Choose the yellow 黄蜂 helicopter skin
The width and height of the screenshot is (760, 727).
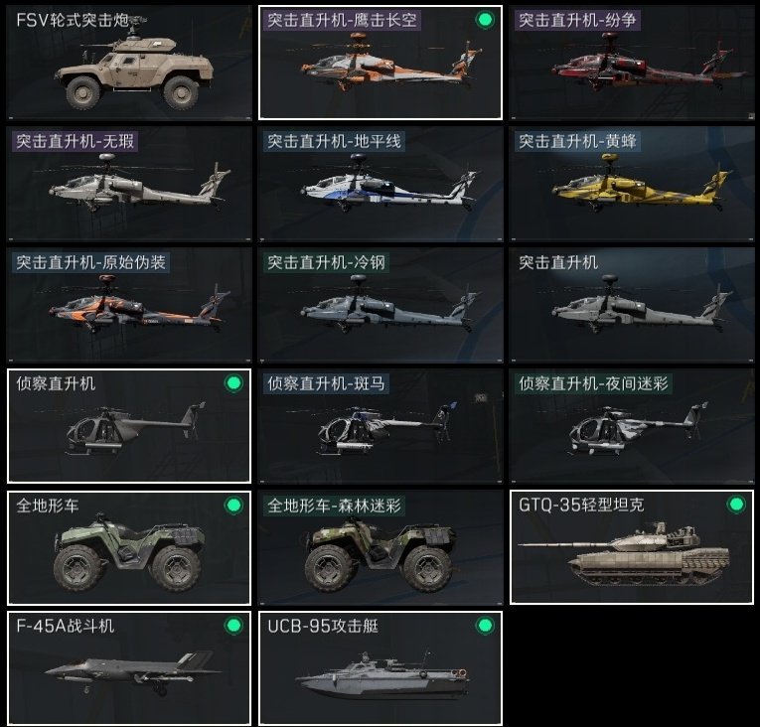[632, 184]
